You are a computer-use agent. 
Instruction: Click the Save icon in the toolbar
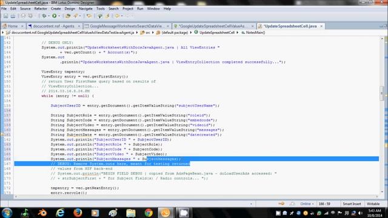[x=5, y=16]
